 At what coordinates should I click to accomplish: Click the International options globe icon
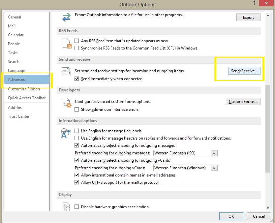66,133
